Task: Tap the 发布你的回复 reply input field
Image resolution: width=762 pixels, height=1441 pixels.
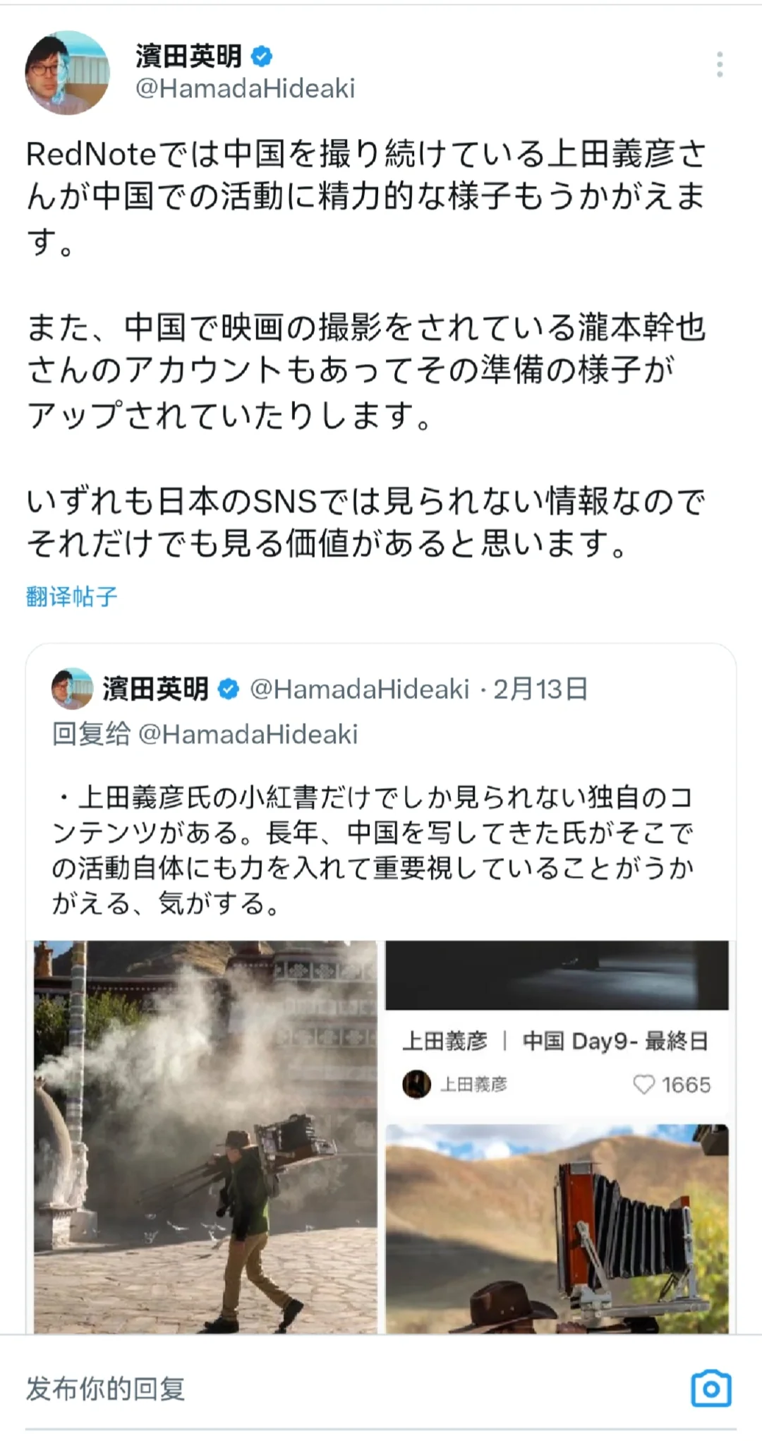Action: [x=353, y=1388]
